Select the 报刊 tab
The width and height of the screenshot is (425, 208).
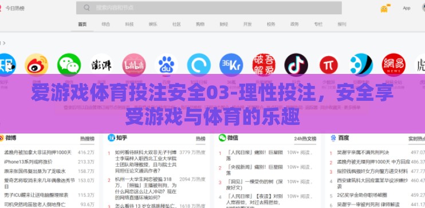click(342, 24)
